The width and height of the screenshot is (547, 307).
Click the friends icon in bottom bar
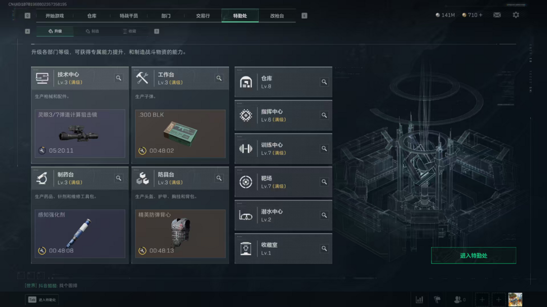(x=459, y=299)
